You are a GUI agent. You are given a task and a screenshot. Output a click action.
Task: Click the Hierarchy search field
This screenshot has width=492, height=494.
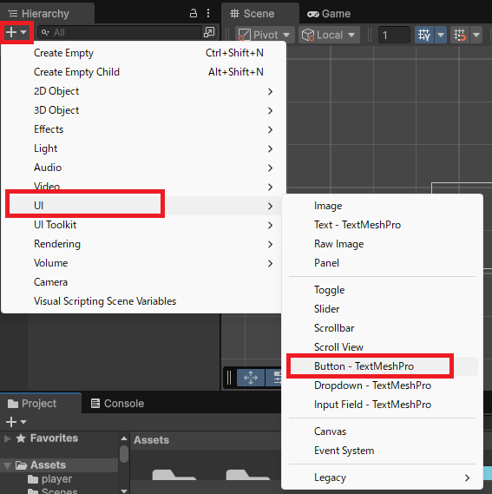coord(120,32)
